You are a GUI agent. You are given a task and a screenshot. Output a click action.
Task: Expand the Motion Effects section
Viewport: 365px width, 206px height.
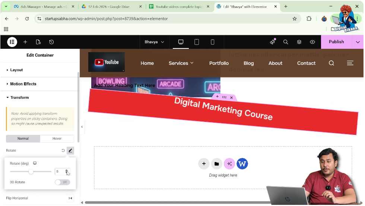23,84
